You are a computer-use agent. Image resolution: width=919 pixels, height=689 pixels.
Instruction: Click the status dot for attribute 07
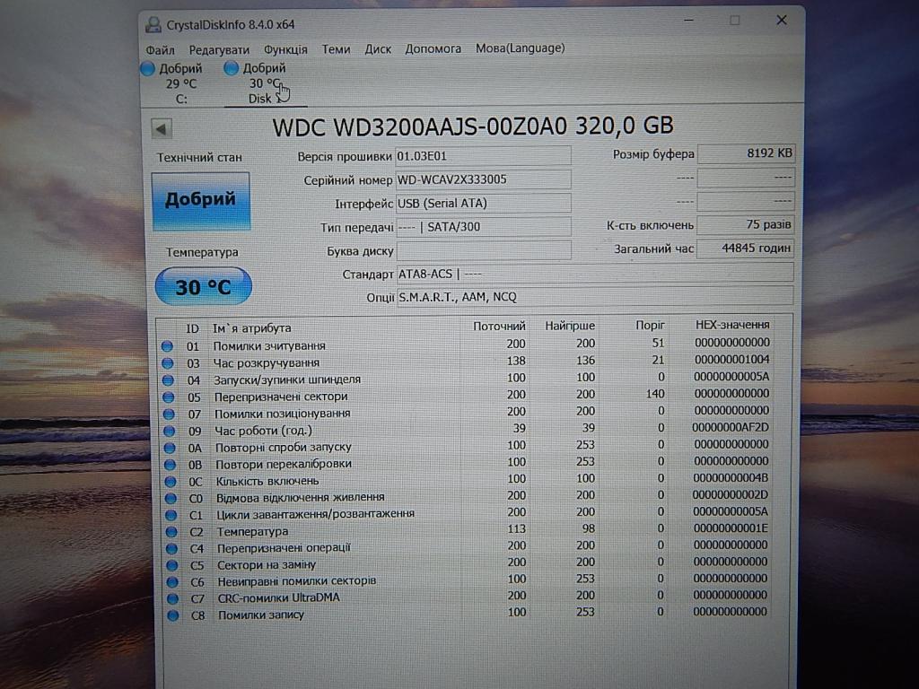click(169, 414)
